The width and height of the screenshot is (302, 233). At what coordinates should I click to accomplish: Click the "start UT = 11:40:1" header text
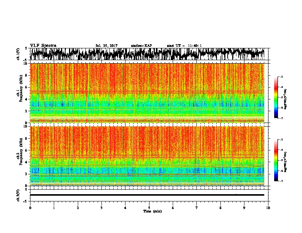pos(184,46)
